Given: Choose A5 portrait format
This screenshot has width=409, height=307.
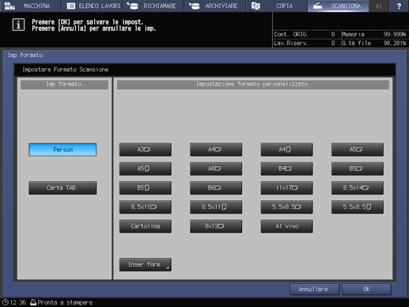Looking at the screenshot, I should [x=146, y=169].
